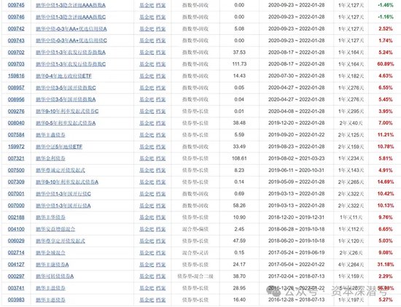The width and height of the screenshot is (401, 307).
Task: Select the 4年又264天 tenure duration
Action: (351, 264)
